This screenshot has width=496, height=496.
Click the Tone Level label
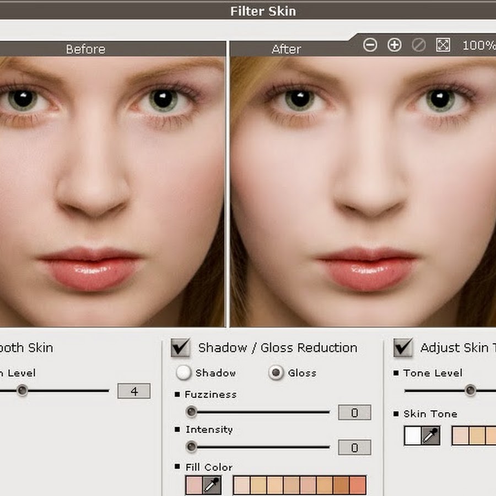point(433,373)
